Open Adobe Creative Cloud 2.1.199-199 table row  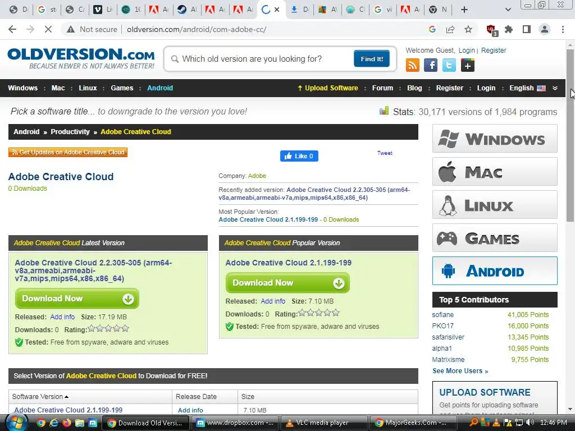pyautogui.click(x=68, y=410)
